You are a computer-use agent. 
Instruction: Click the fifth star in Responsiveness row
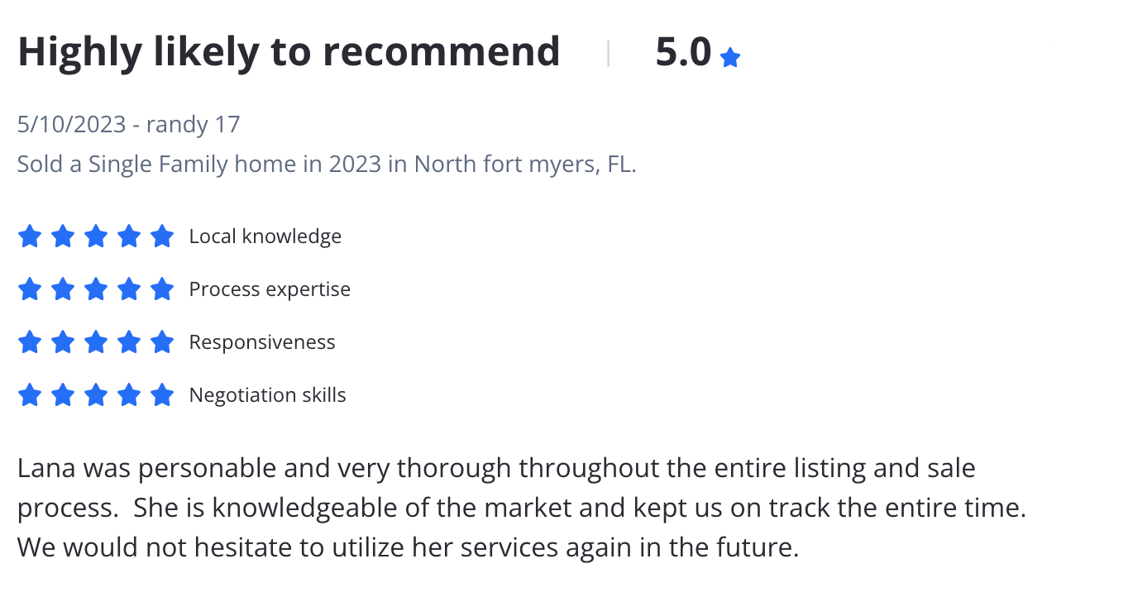[162, 342]
